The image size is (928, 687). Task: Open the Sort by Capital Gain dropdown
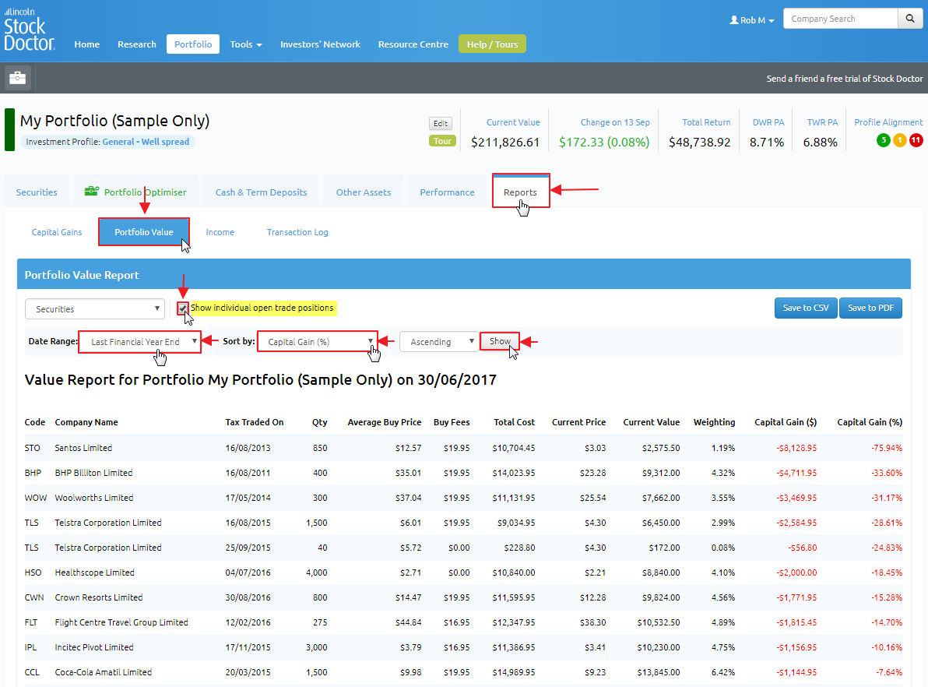coord(317,342)
